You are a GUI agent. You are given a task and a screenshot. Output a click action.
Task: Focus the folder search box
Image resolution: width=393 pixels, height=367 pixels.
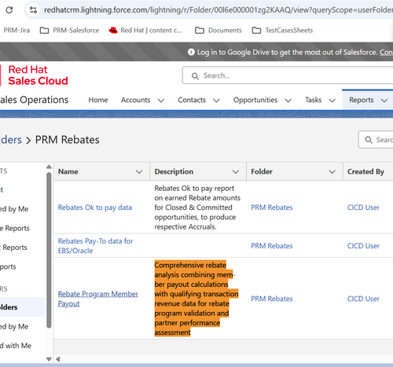[x=376, y=140]
